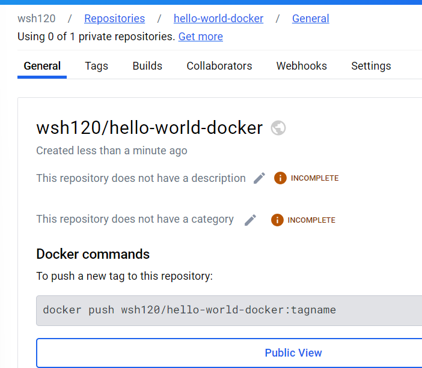The image size is (422, 368).
Task: Open the Webhooks tab
Action: point(301,66)
